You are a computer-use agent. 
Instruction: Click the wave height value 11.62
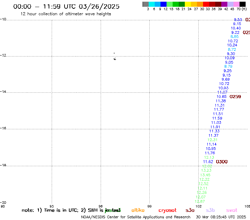coord(208,162)
